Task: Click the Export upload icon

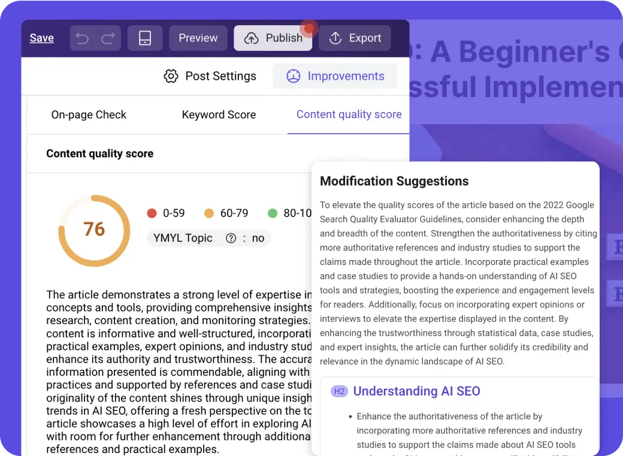Action: click(335, 38)
